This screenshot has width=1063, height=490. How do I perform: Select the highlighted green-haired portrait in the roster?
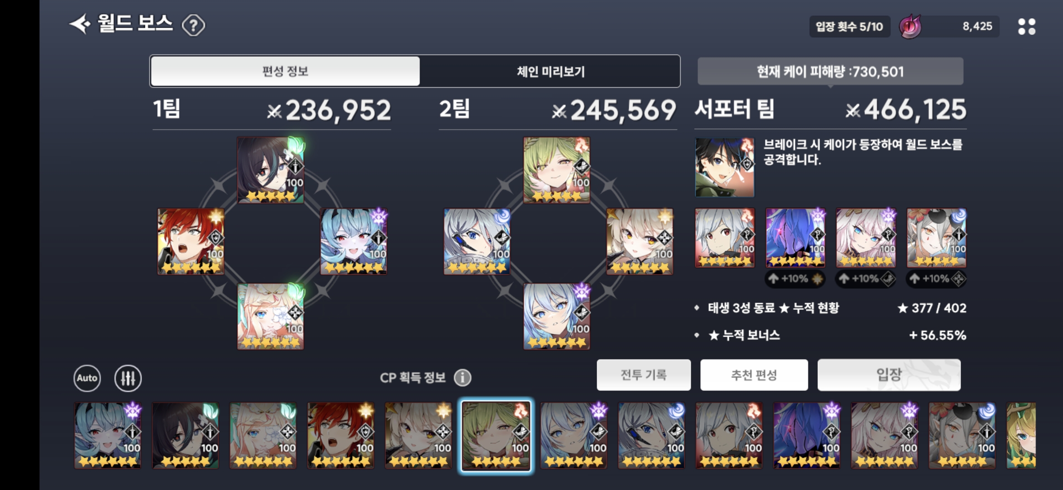coord(496,436)
